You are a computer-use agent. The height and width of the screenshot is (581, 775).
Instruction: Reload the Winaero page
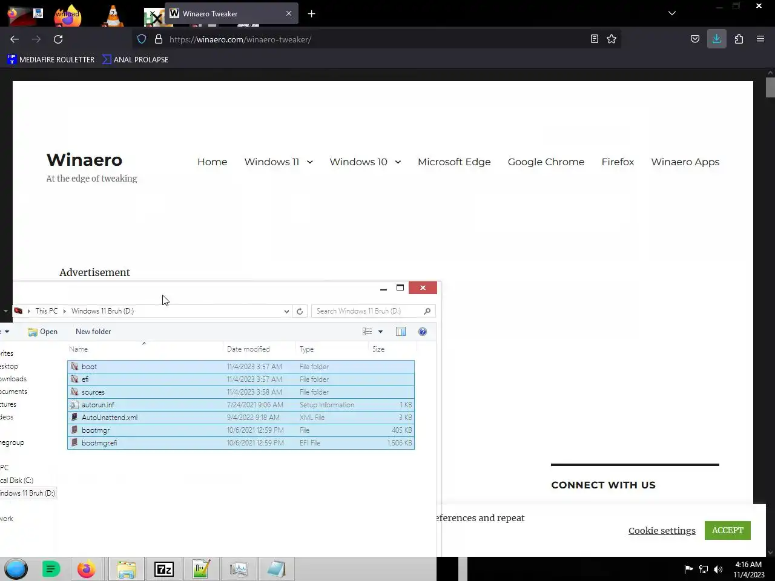pos(58,39)
